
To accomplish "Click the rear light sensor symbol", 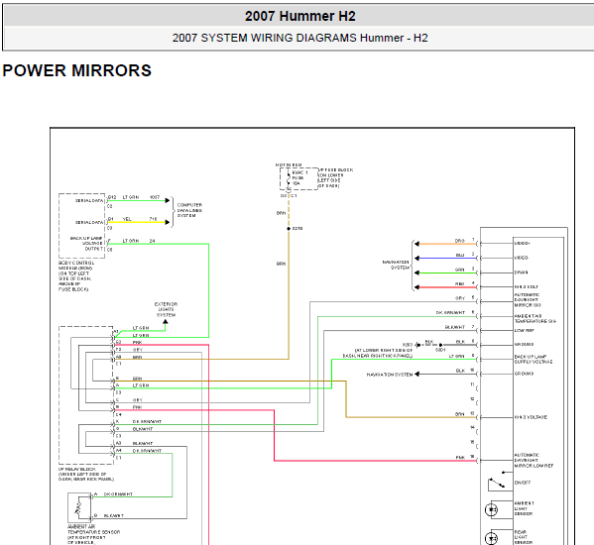I will coord(491,538).
